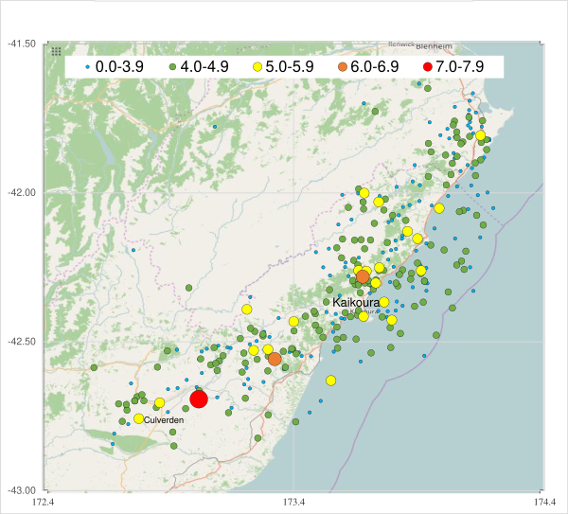Click the 173.4 longitude axis label
The image size is (568, 514).
pos(293,501)
